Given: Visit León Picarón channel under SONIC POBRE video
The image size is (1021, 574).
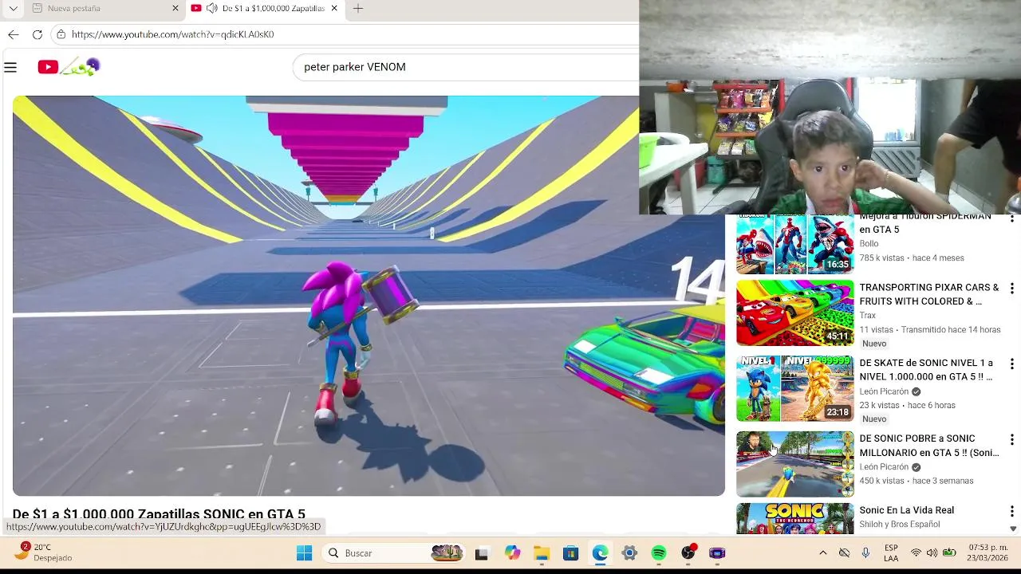Looking at the screenshot, I should pos(884,467).
